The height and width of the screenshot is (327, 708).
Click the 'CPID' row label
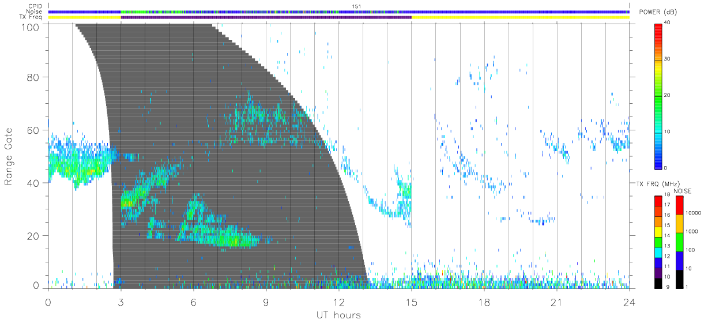[36, 6]
